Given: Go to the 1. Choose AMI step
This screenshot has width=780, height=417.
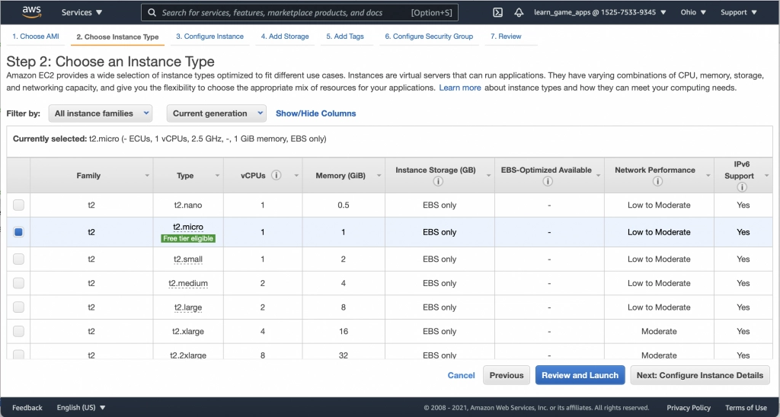Looking at the screenshot, I should (35, 37).
